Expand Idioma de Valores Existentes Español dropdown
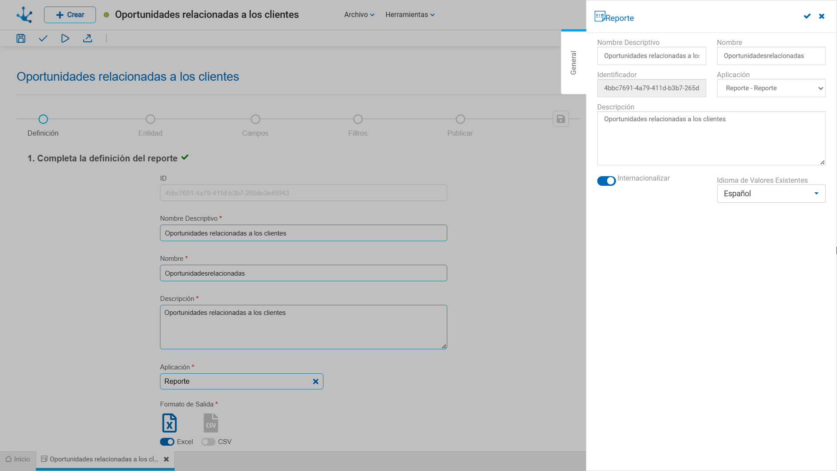This screenshot has width=837, height=471. click(x=771, y=194)
